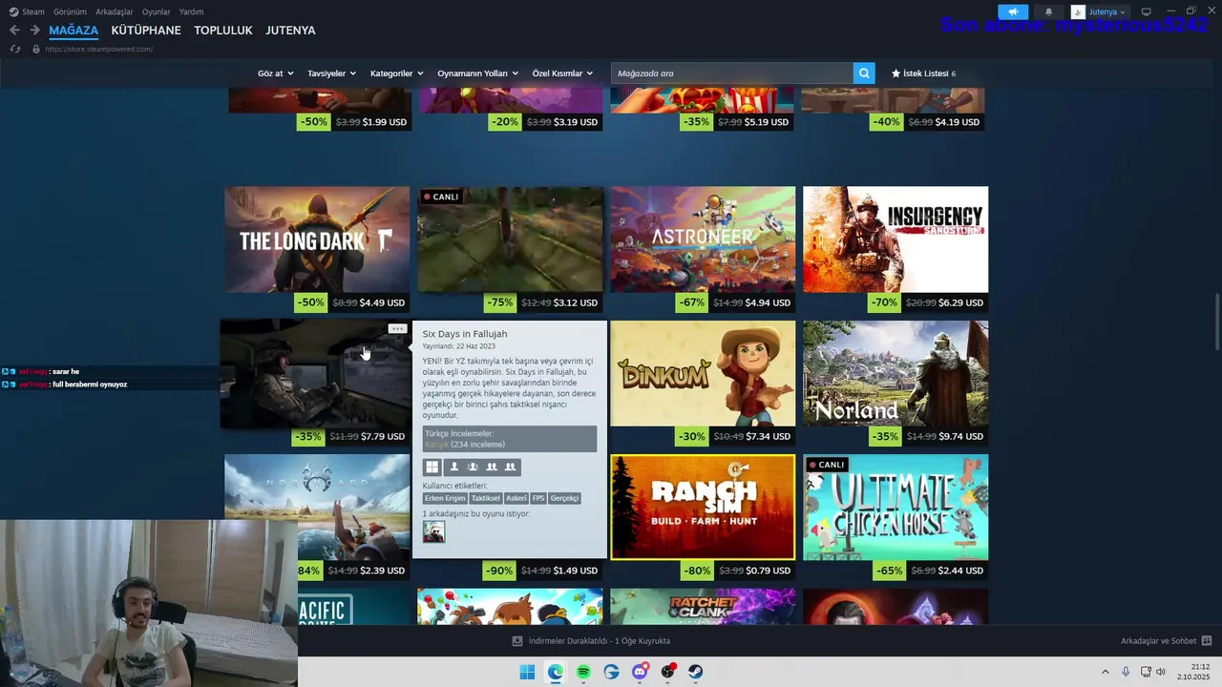Viewport: 1222px width, 687px height.
Task: Open the JUTENYA profile tab
Action: pos(290,31)
